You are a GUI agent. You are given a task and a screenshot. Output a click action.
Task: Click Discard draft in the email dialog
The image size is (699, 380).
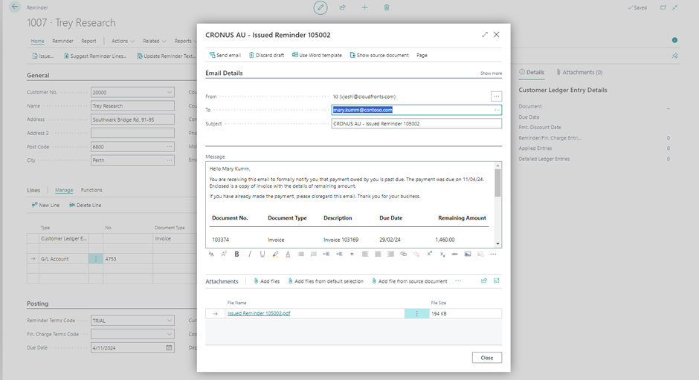[266, 55]
